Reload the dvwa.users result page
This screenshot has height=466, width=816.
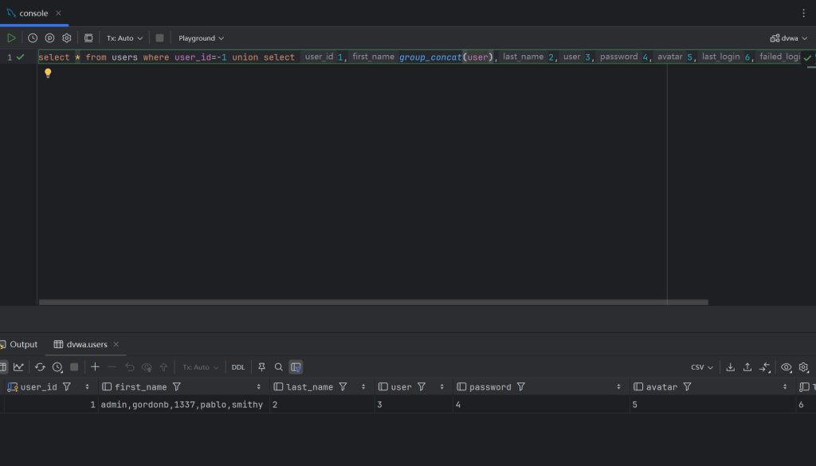pyautogui.click(x=40, y=367)
